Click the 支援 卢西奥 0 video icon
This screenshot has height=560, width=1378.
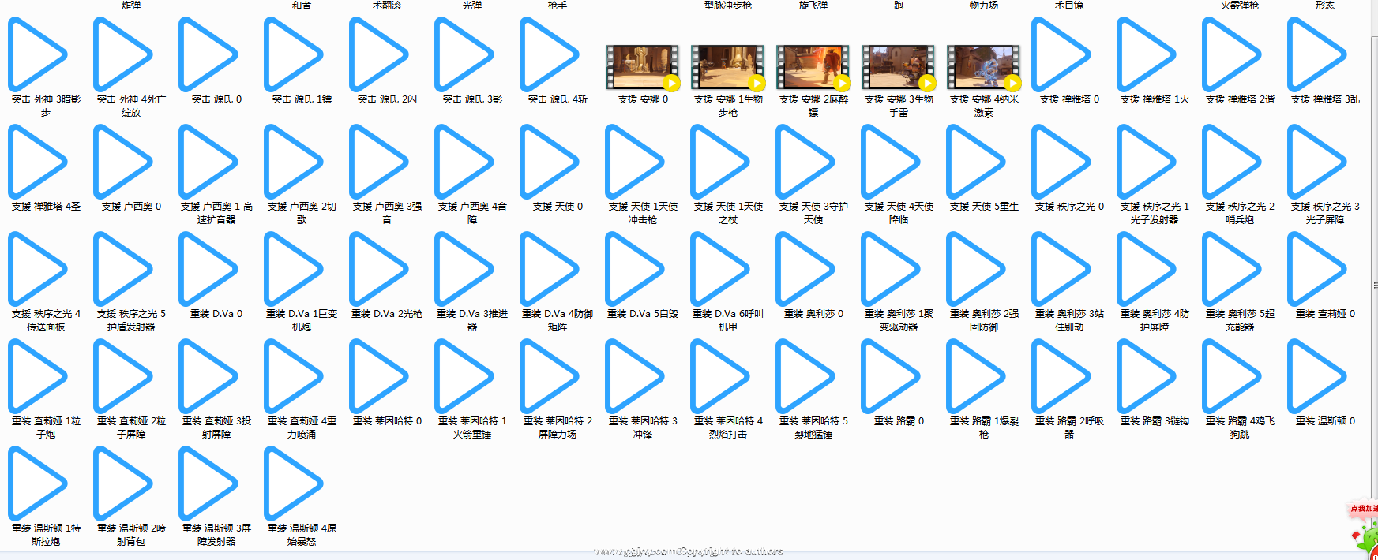click(123, 162)
